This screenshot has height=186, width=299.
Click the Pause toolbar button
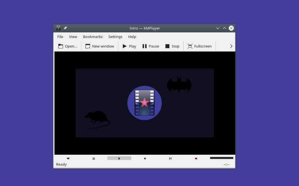pos(150,46)
